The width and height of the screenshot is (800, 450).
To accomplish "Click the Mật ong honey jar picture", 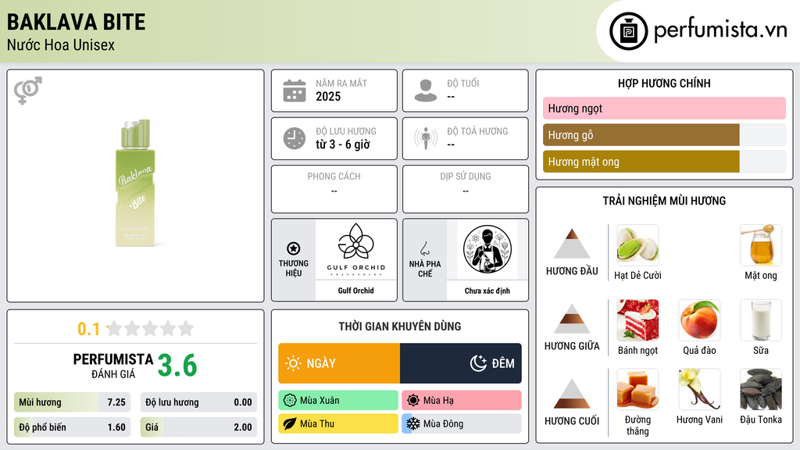I will tap(761, 245).
